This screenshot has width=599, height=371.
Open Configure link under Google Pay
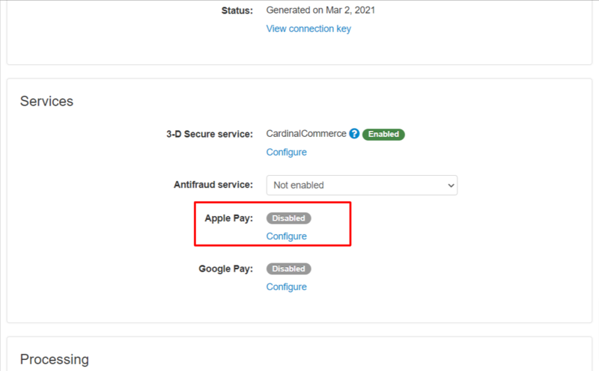[x=286, y=287]
